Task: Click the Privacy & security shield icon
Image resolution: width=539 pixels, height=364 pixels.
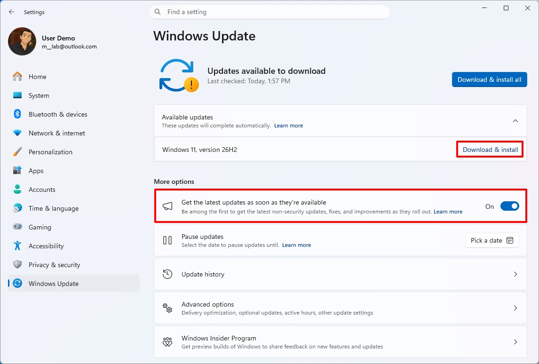Action: 17,265
